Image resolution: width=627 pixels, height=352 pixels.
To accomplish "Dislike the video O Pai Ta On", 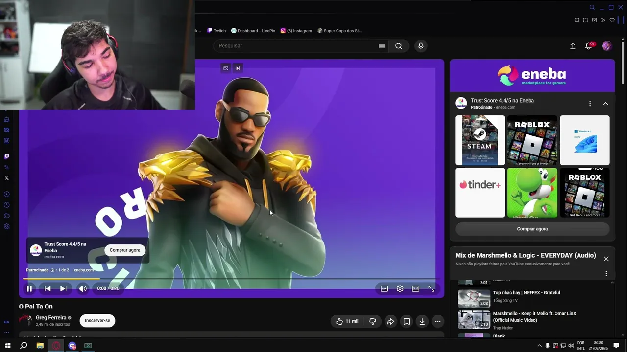I will click(x=373, y=321).
